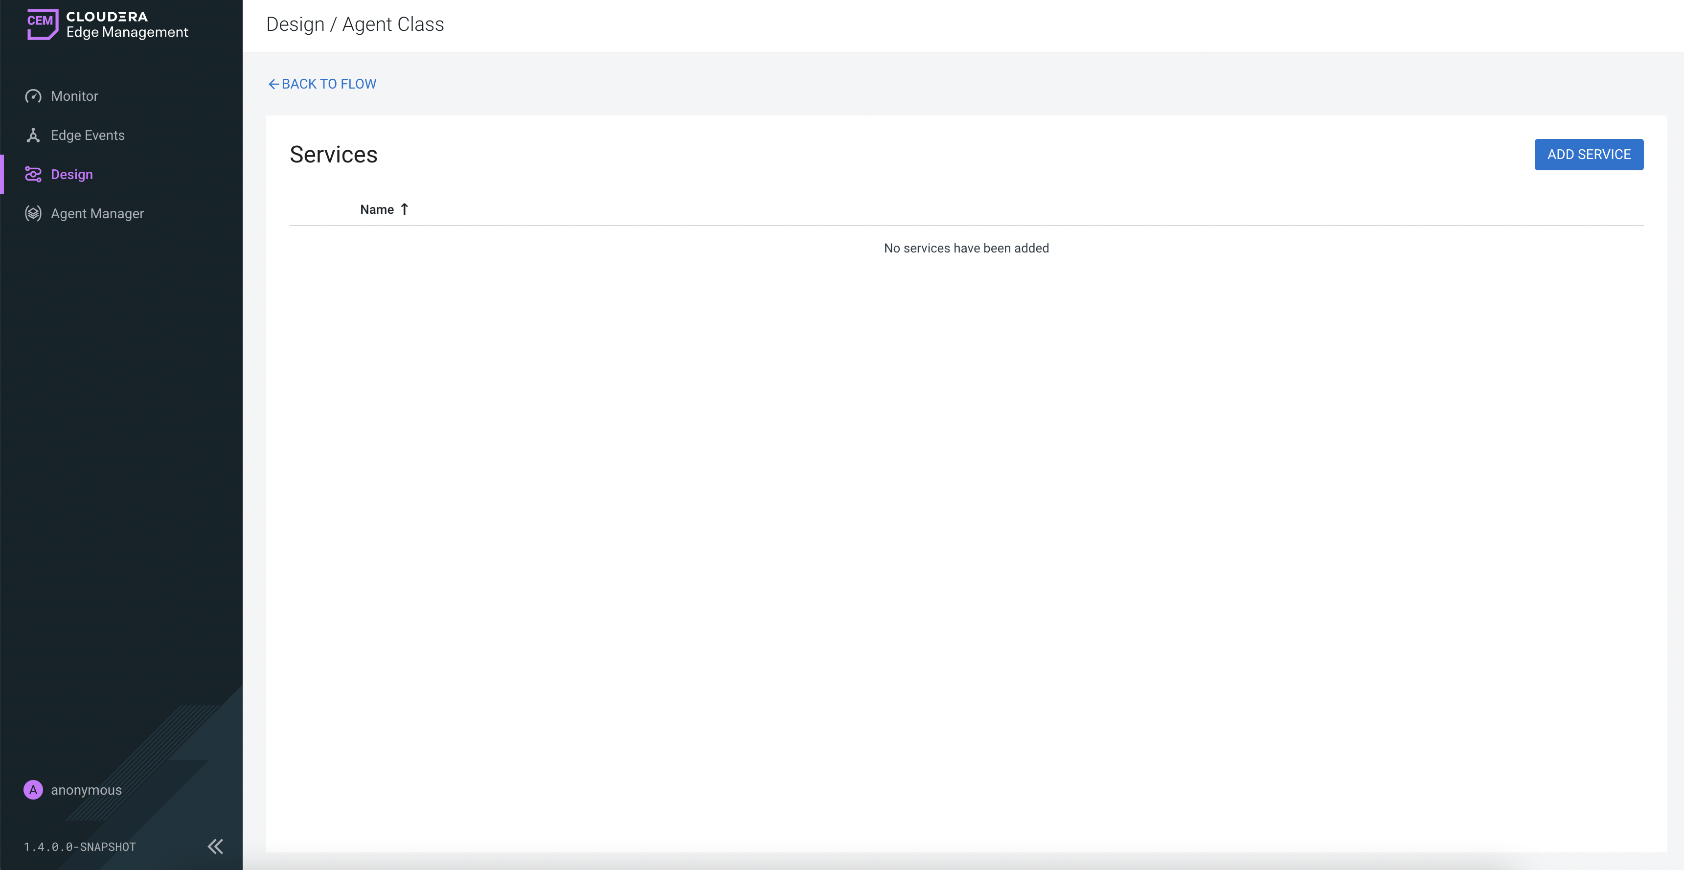Click the 1.4.0.0-SNAPSHOT version text
This screenshot has height=870, width=1684.
tap(80, 847)
